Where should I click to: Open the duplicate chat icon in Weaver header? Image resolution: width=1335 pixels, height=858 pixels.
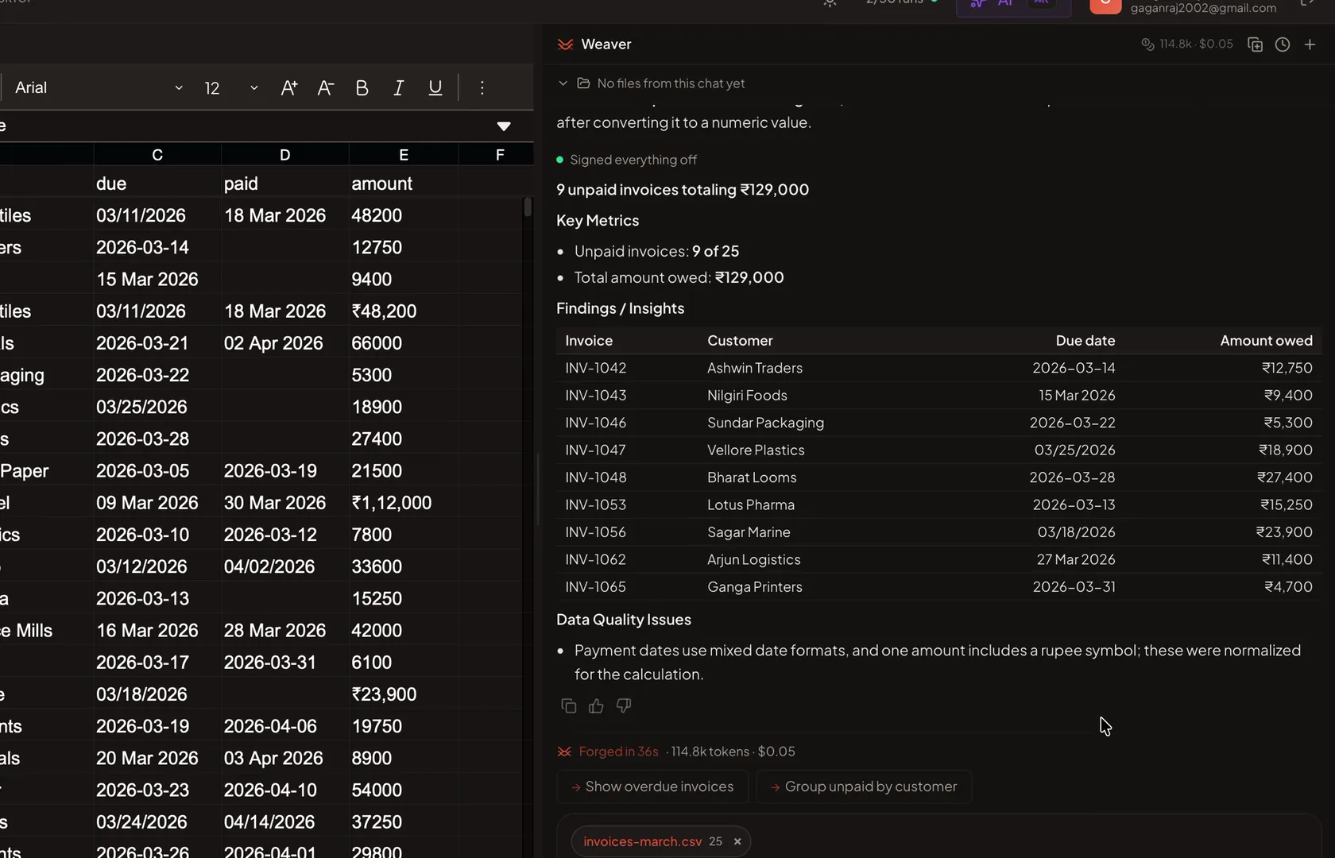(x=1255, y=44)
